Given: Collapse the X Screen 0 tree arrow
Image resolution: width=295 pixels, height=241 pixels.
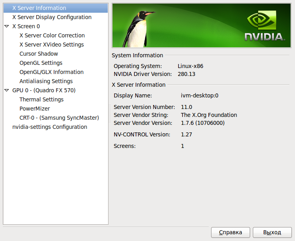Looking at the screenshot, I should pyautogui.click(x=6, y=26).
